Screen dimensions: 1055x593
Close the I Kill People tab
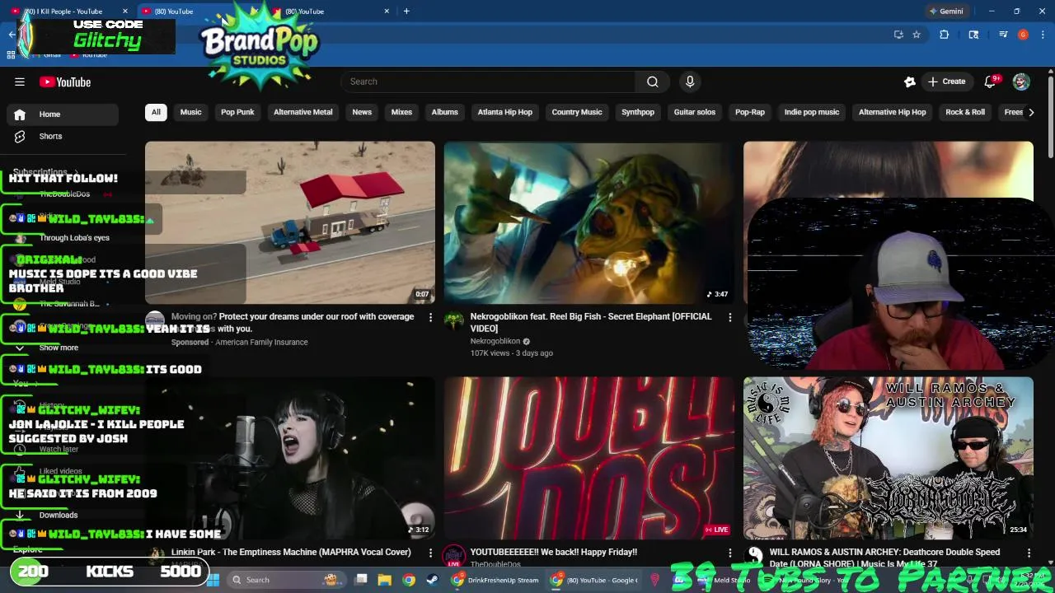point(125,12)
